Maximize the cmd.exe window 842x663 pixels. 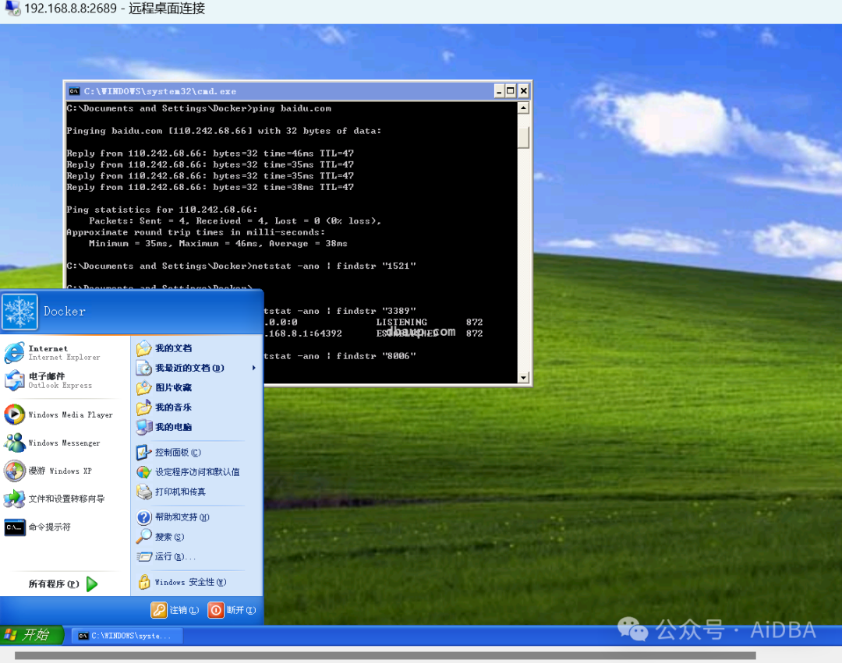511,91
